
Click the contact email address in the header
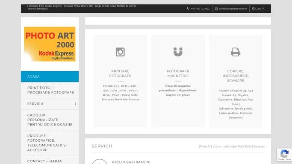(233, 9)
